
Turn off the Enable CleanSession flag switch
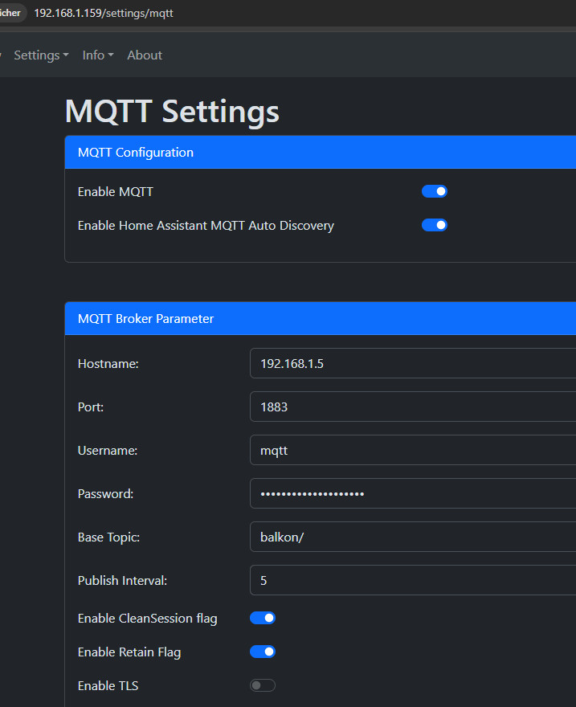pyautogui.click(x=263, y=618)
